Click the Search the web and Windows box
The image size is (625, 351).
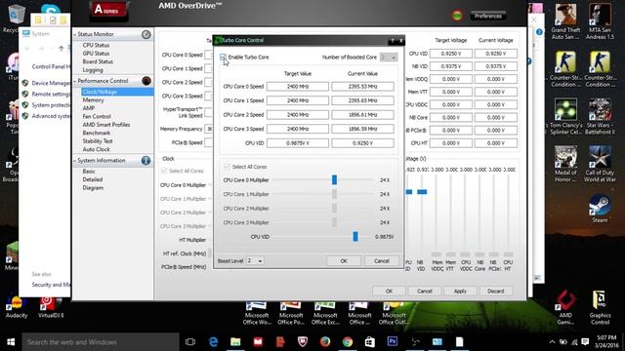[101, 342]
